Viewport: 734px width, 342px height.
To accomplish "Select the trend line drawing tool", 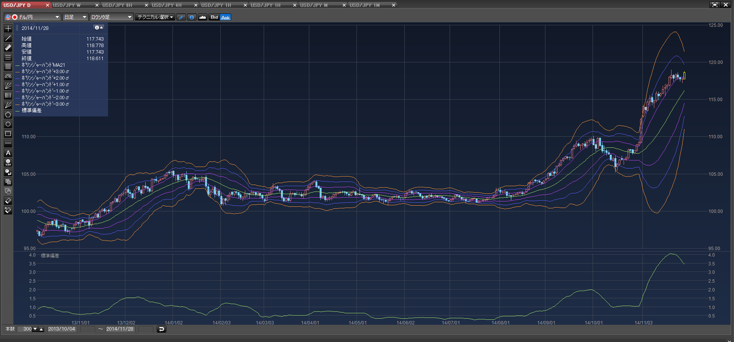I will tap(8, 38).
